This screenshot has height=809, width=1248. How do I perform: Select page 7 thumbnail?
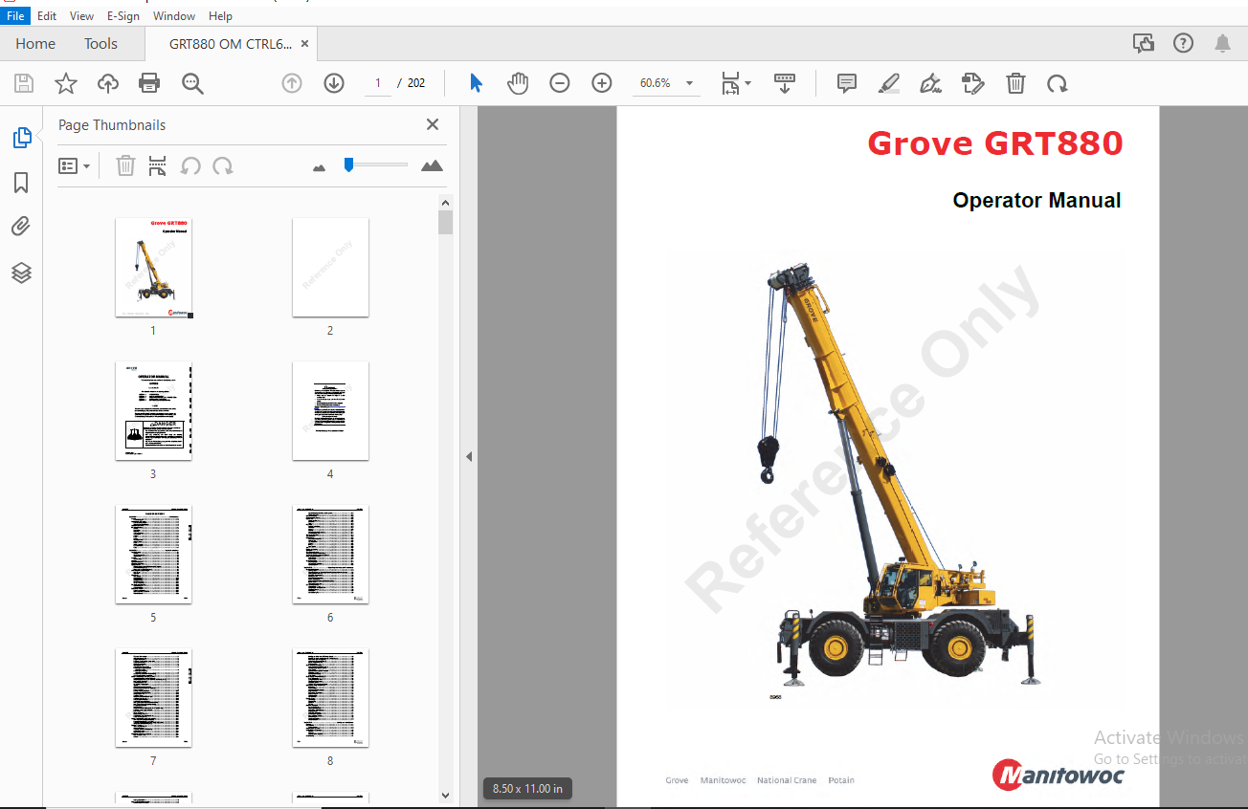(153, 698)
